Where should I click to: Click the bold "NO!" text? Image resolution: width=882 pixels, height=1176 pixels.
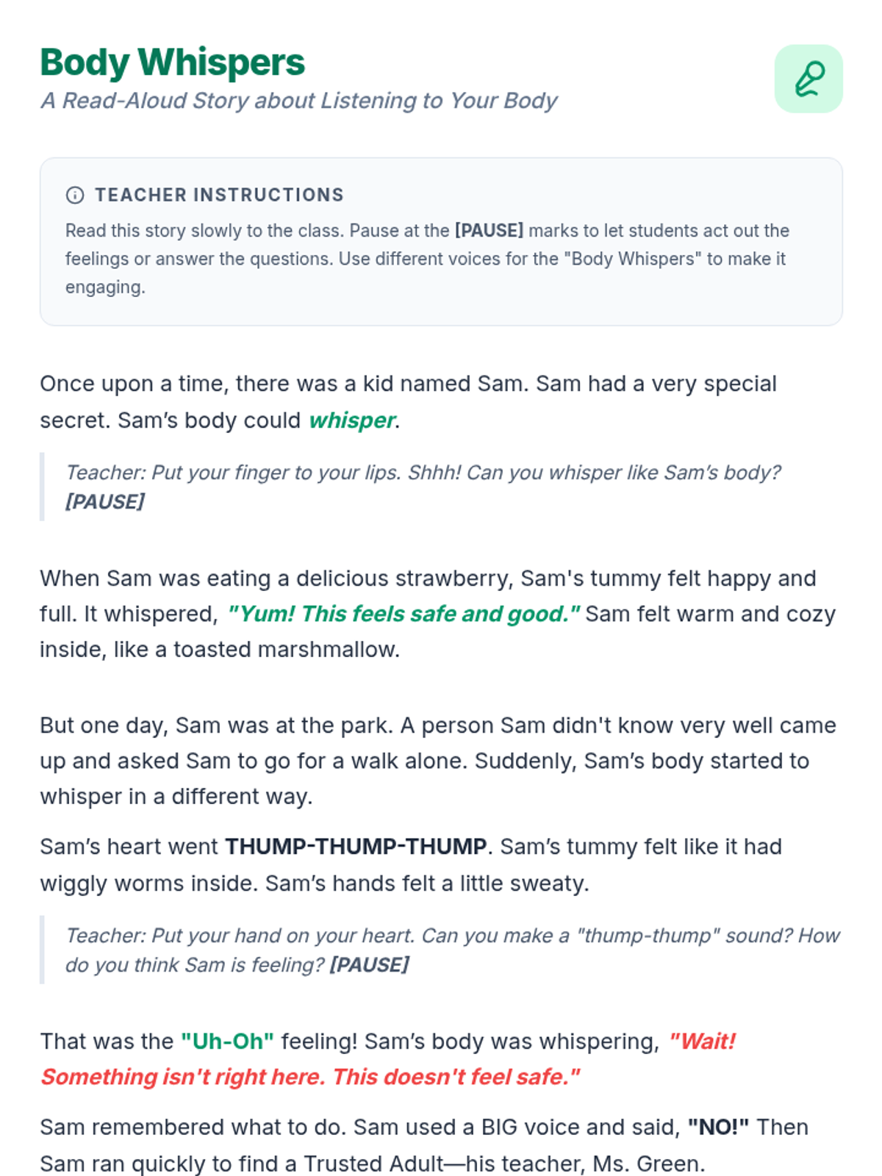click(718, 1127)
